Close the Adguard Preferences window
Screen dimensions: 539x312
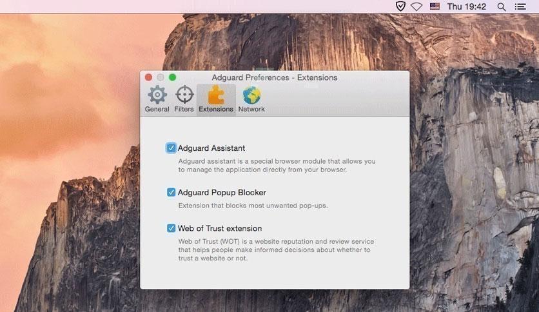tap(148, 77)
